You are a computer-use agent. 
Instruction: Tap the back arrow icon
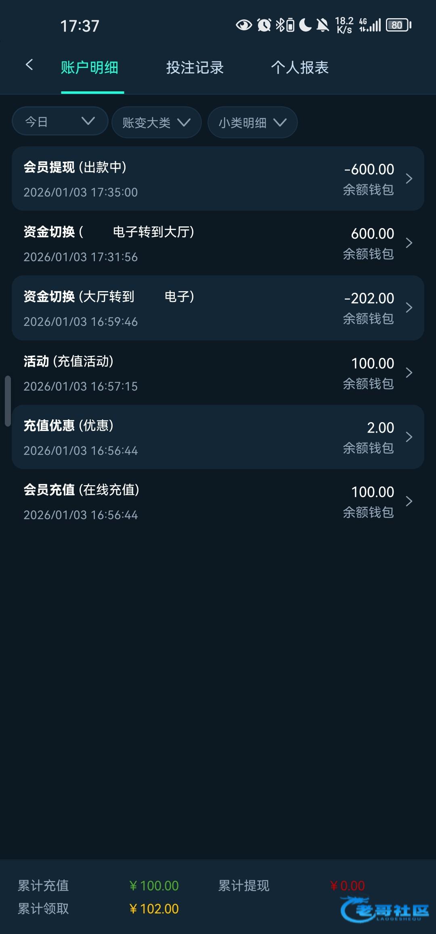click(x=29, y=65)
